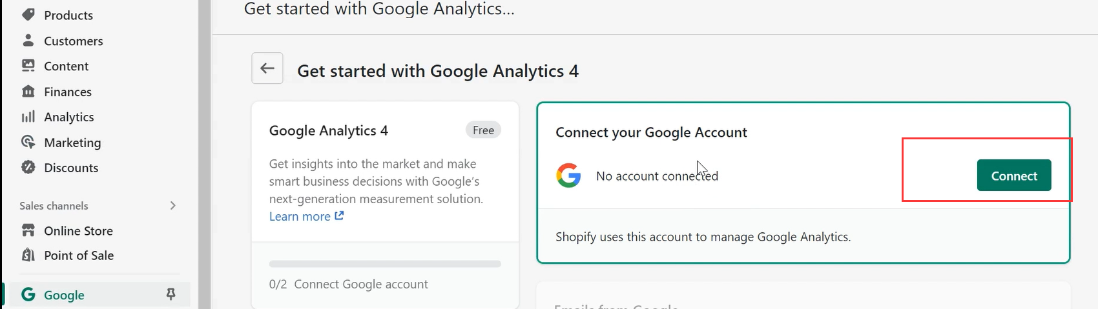The width and height of the screenshot is (1098, 309).
Task: Expand the Sales channels chevron
Action: 172,205
